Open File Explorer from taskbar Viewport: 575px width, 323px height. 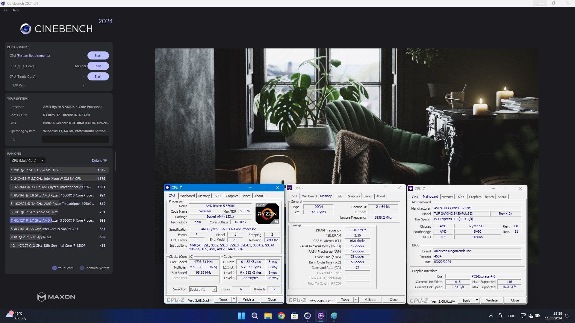click(x=268, y=316)
